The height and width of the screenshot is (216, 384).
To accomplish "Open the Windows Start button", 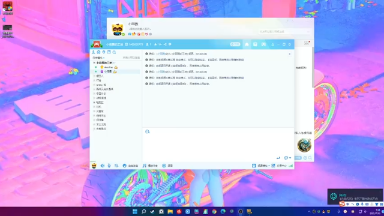I will coord(134,212).
